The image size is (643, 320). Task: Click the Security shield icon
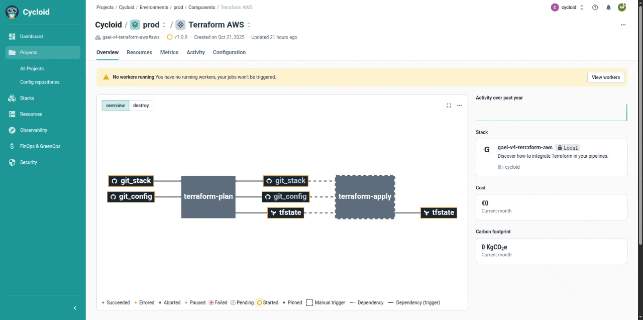pos(12,163)
